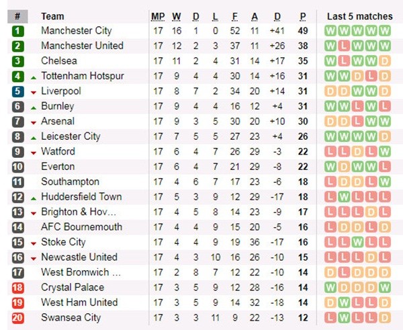
Task: Click the P points column header
Action: (303, 16)
